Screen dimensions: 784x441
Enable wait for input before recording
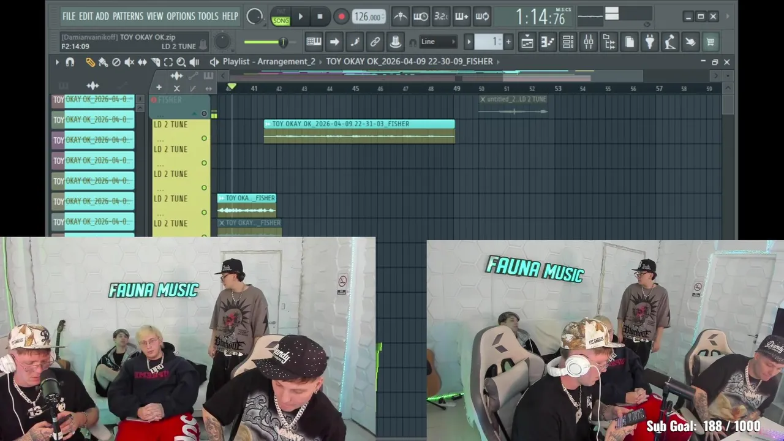[421, 17]
